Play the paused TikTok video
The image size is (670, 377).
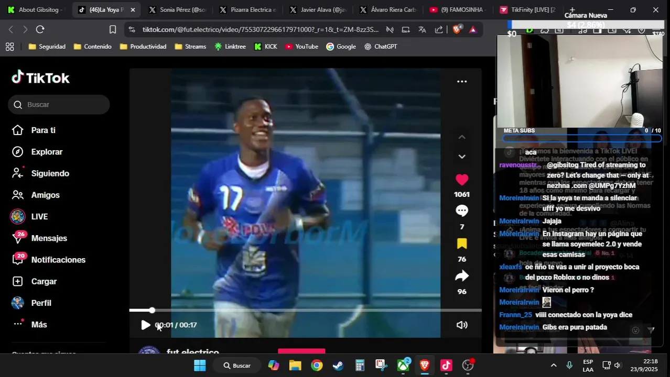click(145, 325)
